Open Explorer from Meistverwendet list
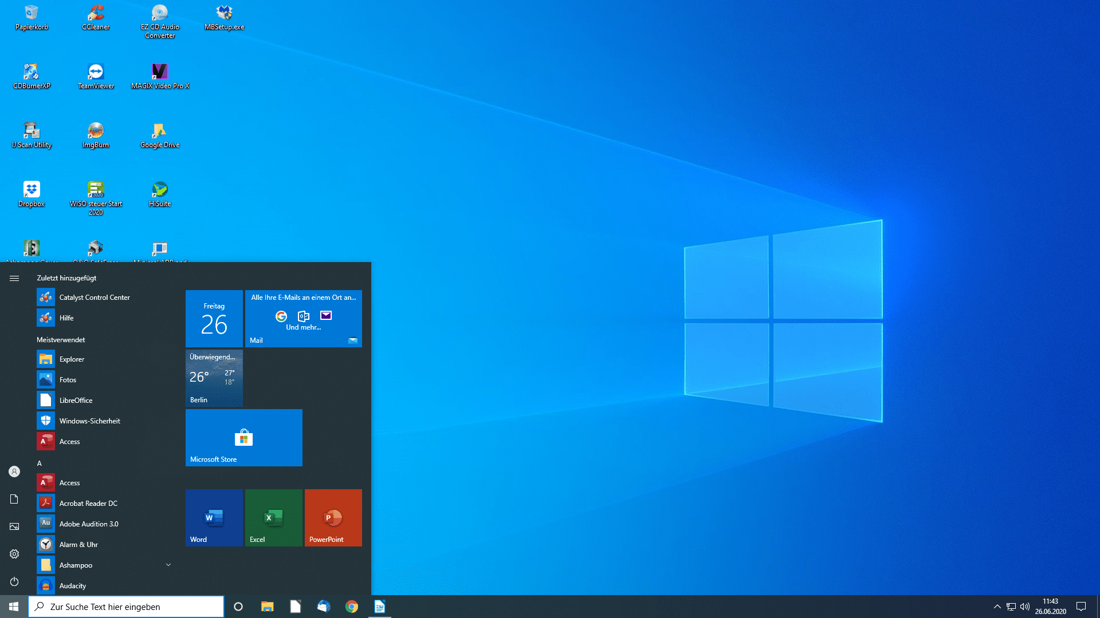The width and height of the screenshot is (1100, 618). click(x=106, y=359)
